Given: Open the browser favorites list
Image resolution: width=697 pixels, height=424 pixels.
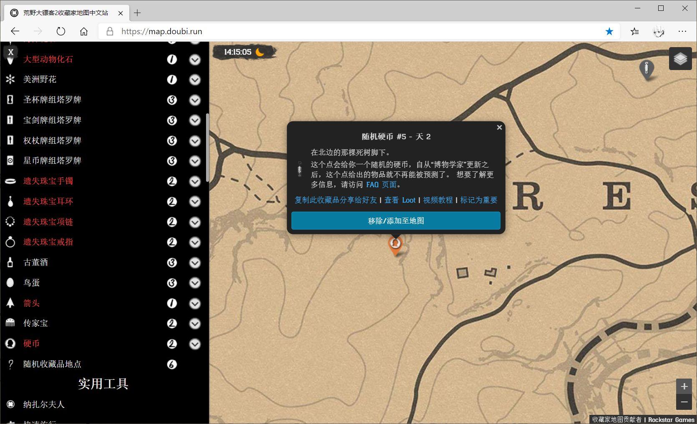Looking at the screenshot, I should [x=635, y=31].
